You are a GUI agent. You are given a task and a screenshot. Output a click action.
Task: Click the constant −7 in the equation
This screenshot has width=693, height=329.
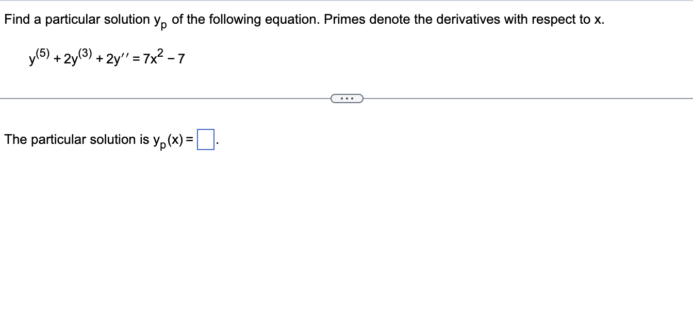[181, 58]
